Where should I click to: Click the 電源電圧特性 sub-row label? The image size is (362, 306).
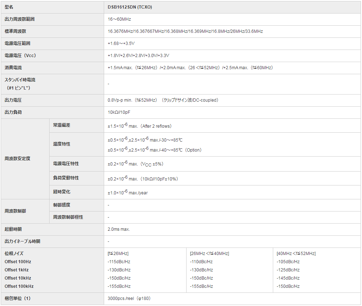[66, 164]
